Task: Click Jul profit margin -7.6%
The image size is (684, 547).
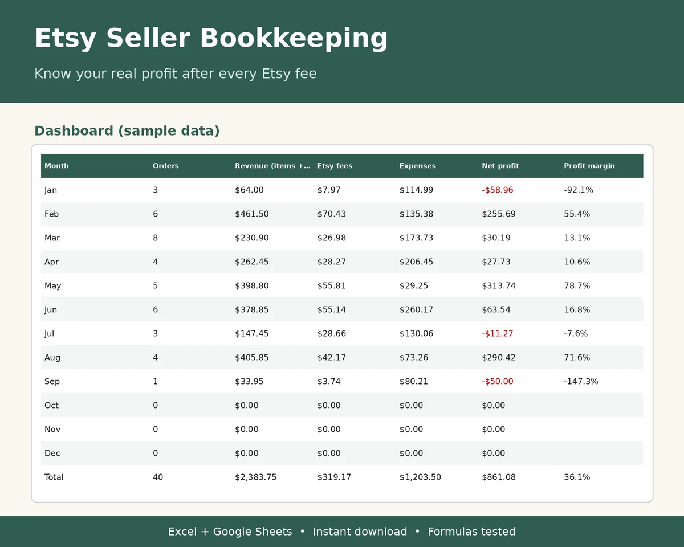Action: (575, 334)
